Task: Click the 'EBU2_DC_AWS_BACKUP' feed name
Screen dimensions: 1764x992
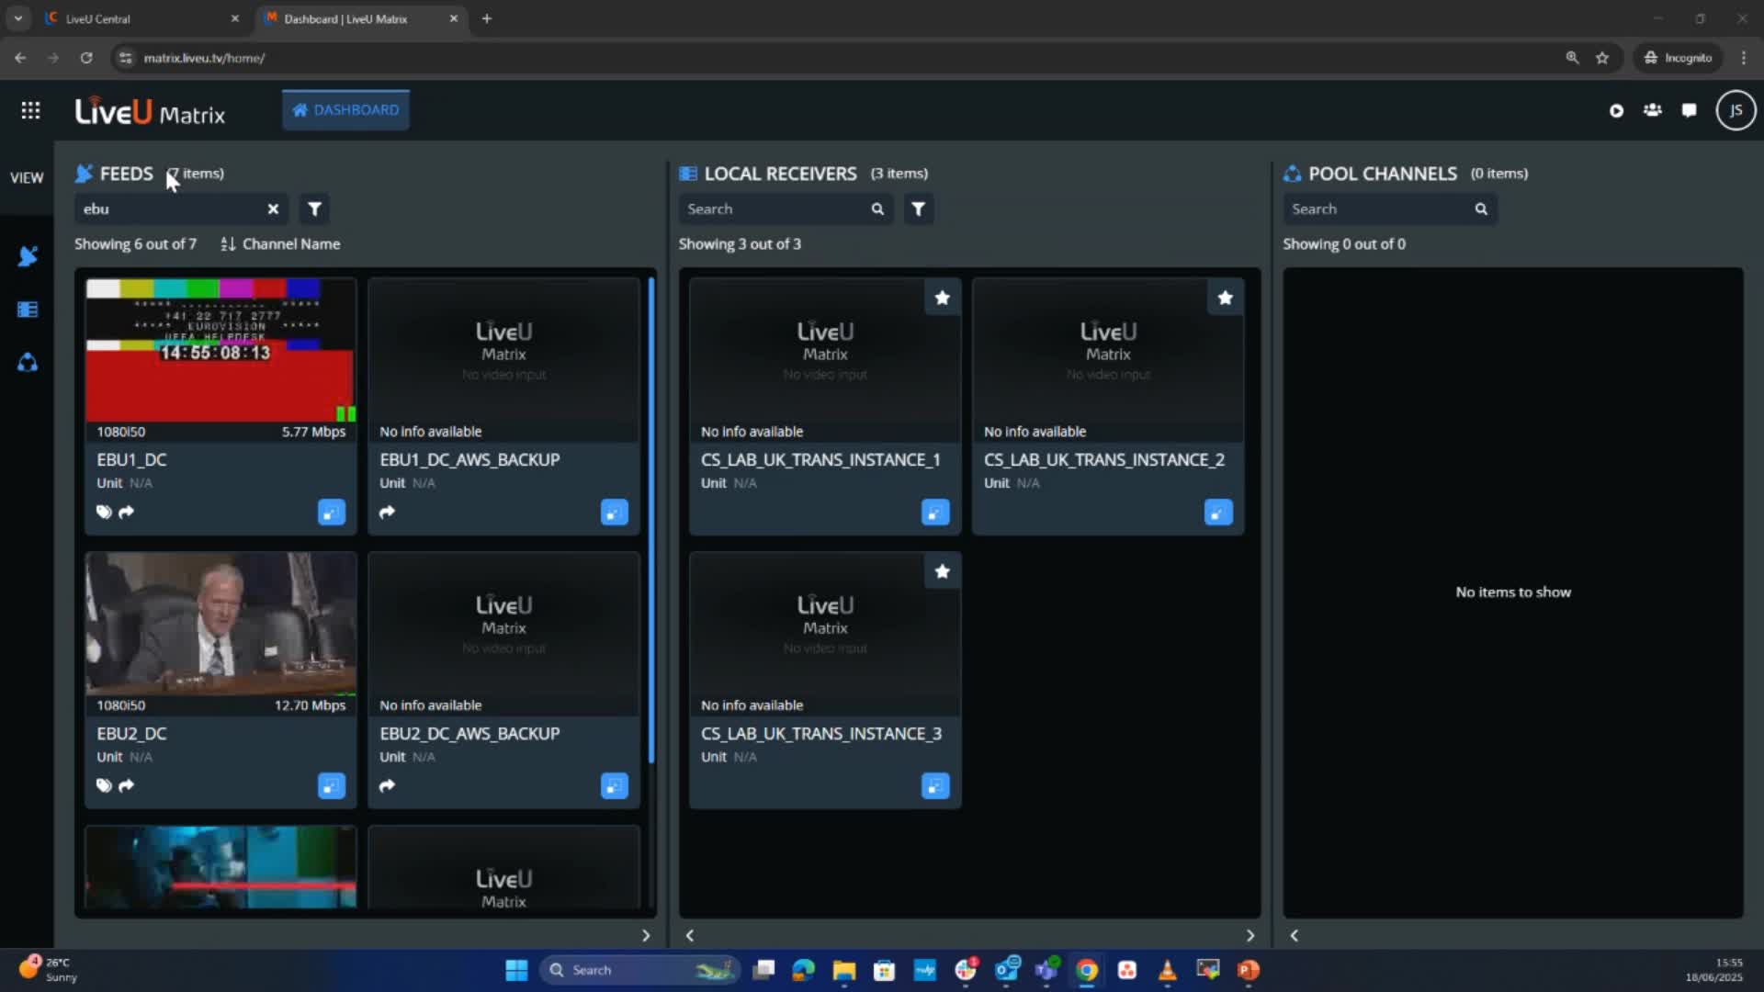Action: tap(469, 734)
